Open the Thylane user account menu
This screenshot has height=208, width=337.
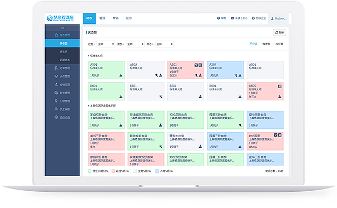(278, 19)
